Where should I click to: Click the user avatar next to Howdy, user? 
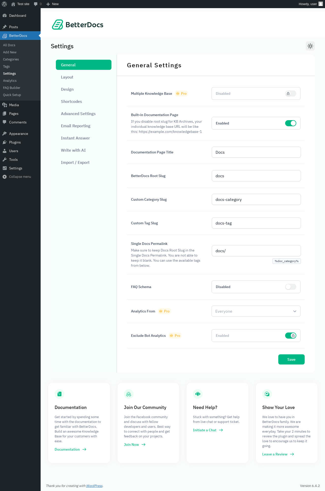pos(321,4)
